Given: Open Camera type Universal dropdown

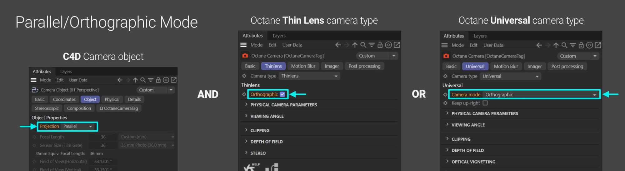Looking at the screenshot, I should click(x=510, y=76).
